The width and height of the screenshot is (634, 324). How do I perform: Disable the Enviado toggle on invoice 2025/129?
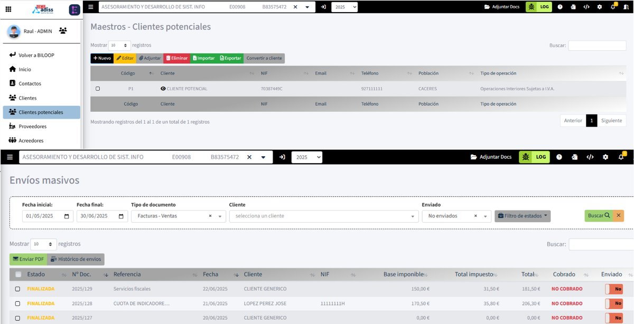tap(615, 289)
